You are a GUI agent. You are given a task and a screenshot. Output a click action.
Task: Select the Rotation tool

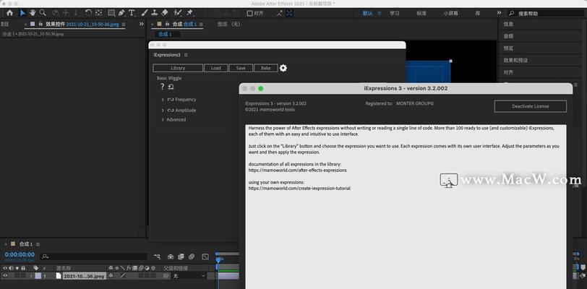click(88, 13)
